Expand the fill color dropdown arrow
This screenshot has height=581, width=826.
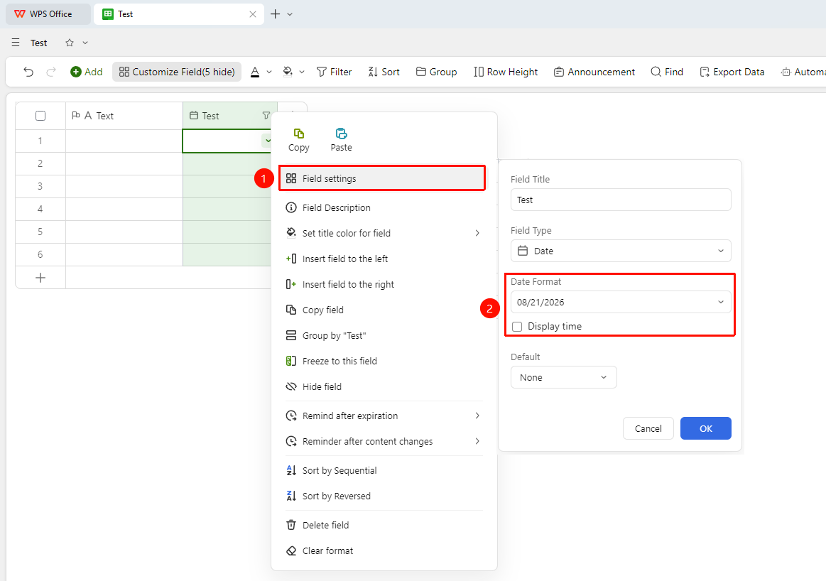302,72
